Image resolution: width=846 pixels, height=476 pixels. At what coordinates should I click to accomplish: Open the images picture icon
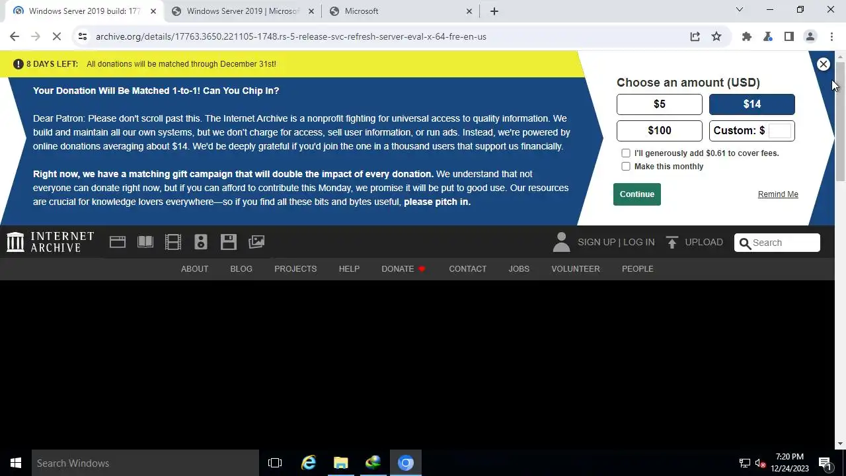[x=256, y=242]
